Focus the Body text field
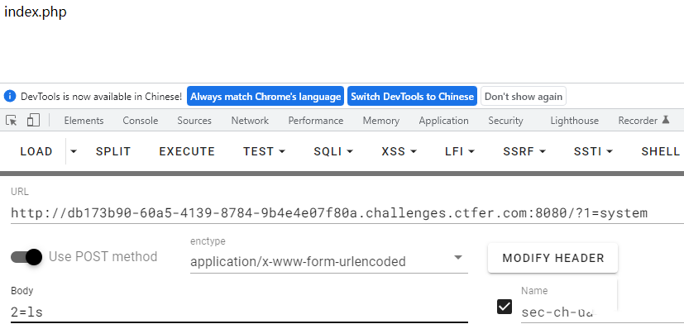The height and width of the screenshot is (324, 684). (x=240, y=312)
